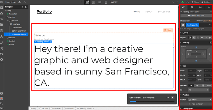213x110 pixels.
Task: Switch to tablet breakpoint
Action: (93, 2)
